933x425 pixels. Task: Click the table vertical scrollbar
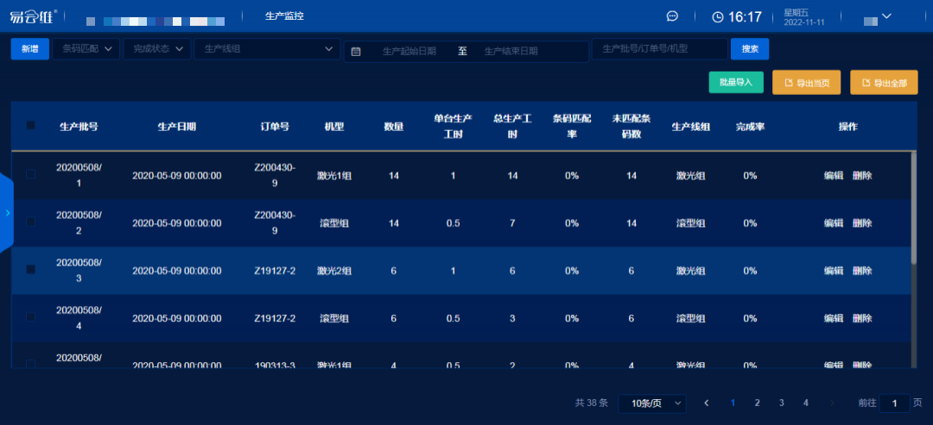click(x=914, y=207)
